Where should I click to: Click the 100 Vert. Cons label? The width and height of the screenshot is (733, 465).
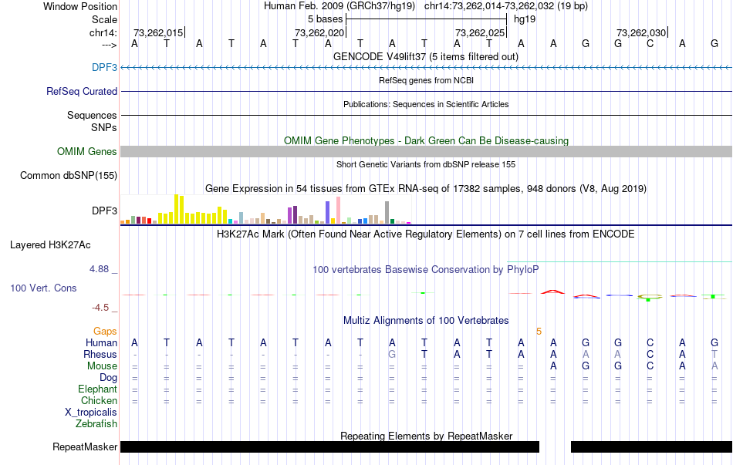pos(43,288)
